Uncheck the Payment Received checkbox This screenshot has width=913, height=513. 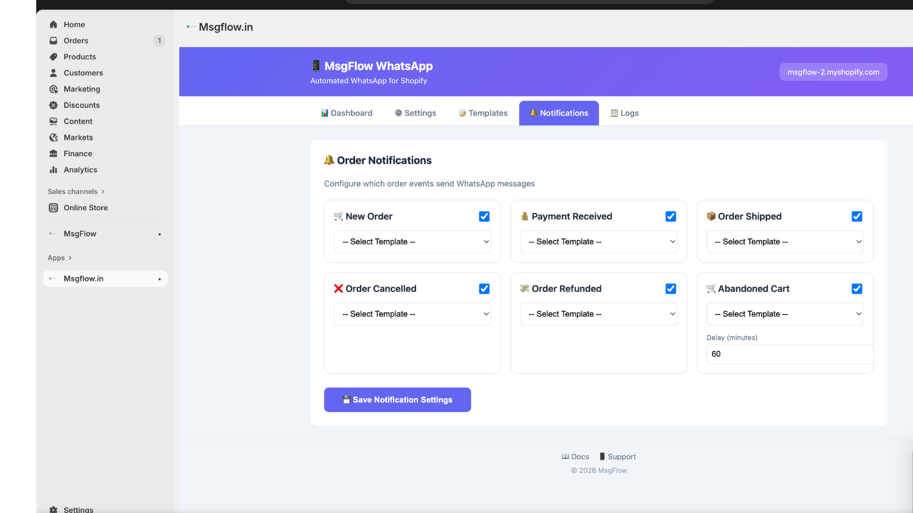coord(671,217)
